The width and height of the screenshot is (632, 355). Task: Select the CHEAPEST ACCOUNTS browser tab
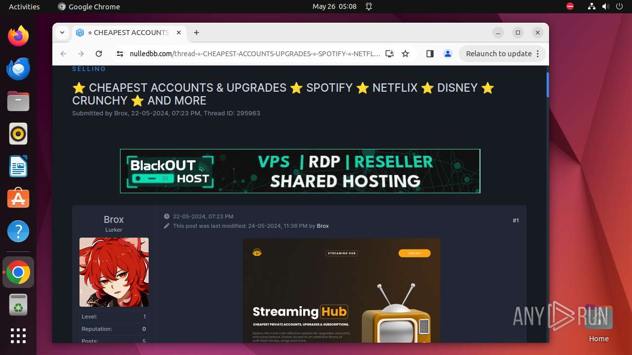pyautogui.click(x=128, y=33)
